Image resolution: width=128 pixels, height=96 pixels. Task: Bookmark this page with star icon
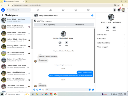pos(118,5)
